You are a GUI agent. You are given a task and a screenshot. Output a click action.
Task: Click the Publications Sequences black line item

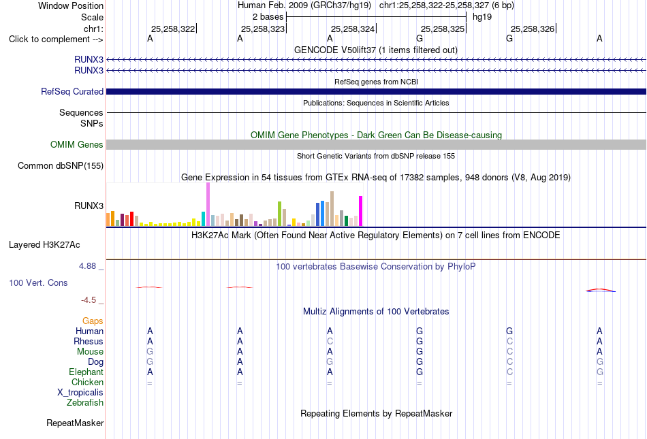point(376,112)
